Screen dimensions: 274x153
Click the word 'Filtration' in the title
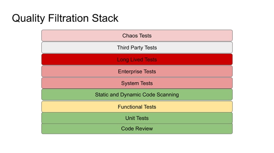tap(68, 18)
